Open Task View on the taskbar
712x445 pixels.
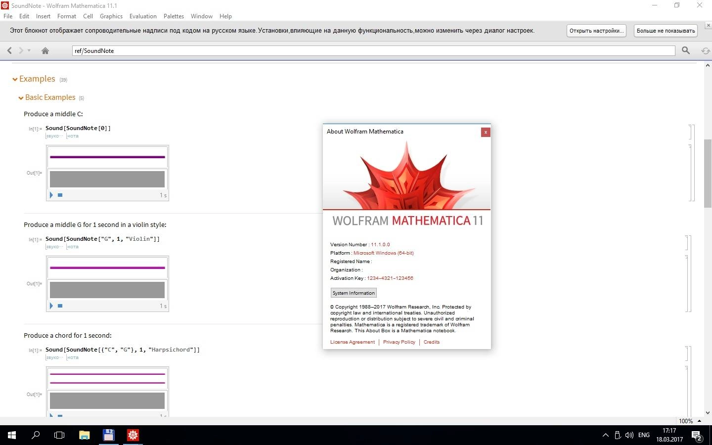tap(59, 435)
